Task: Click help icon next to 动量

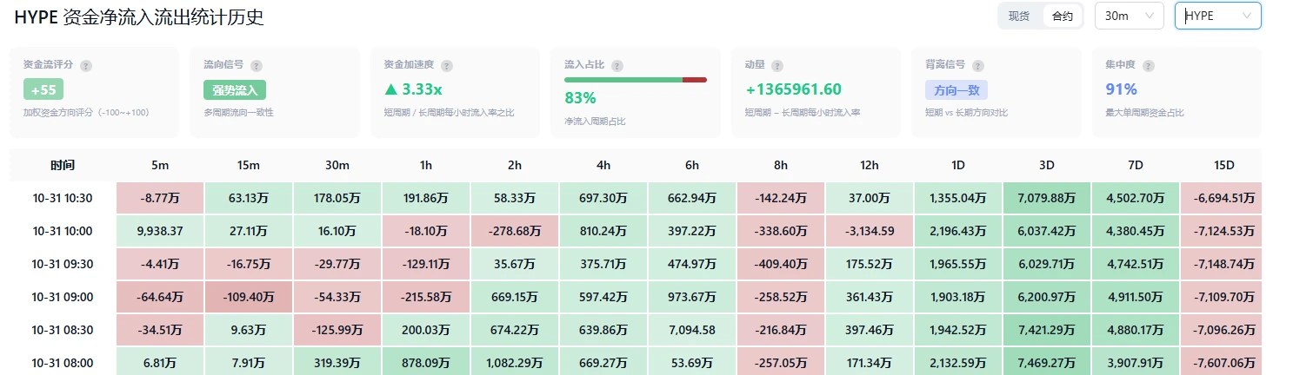Action: click(x=777, y=66)
